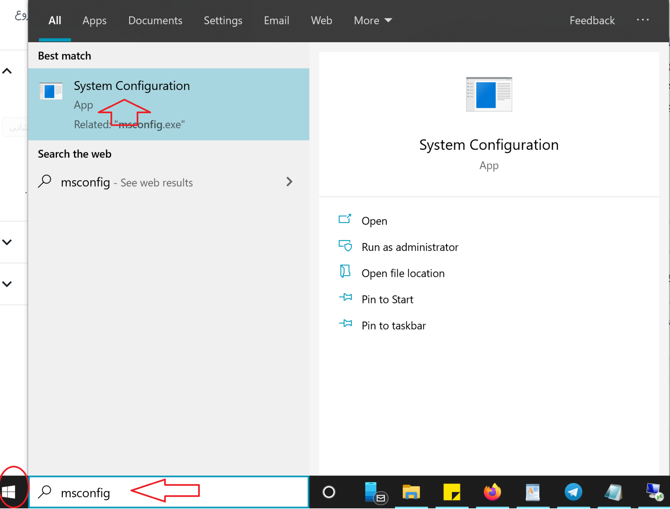670x509 pixels.
Task: Launch Firefox from the taskbar
Action: [492, 492]
